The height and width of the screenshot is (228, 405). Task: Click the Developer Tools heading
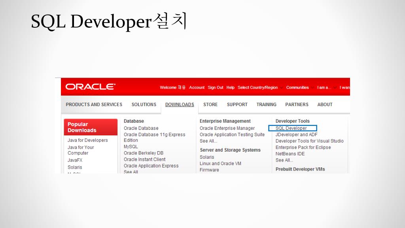(x=292, y=121)
